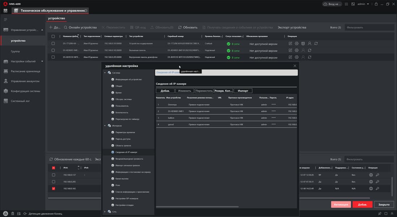
Task: Toggle select-all checkbox in device table header
Action: point(53,37)
